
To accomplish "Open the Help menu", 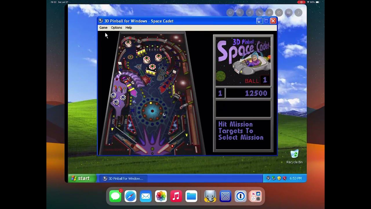I will 129,28.
